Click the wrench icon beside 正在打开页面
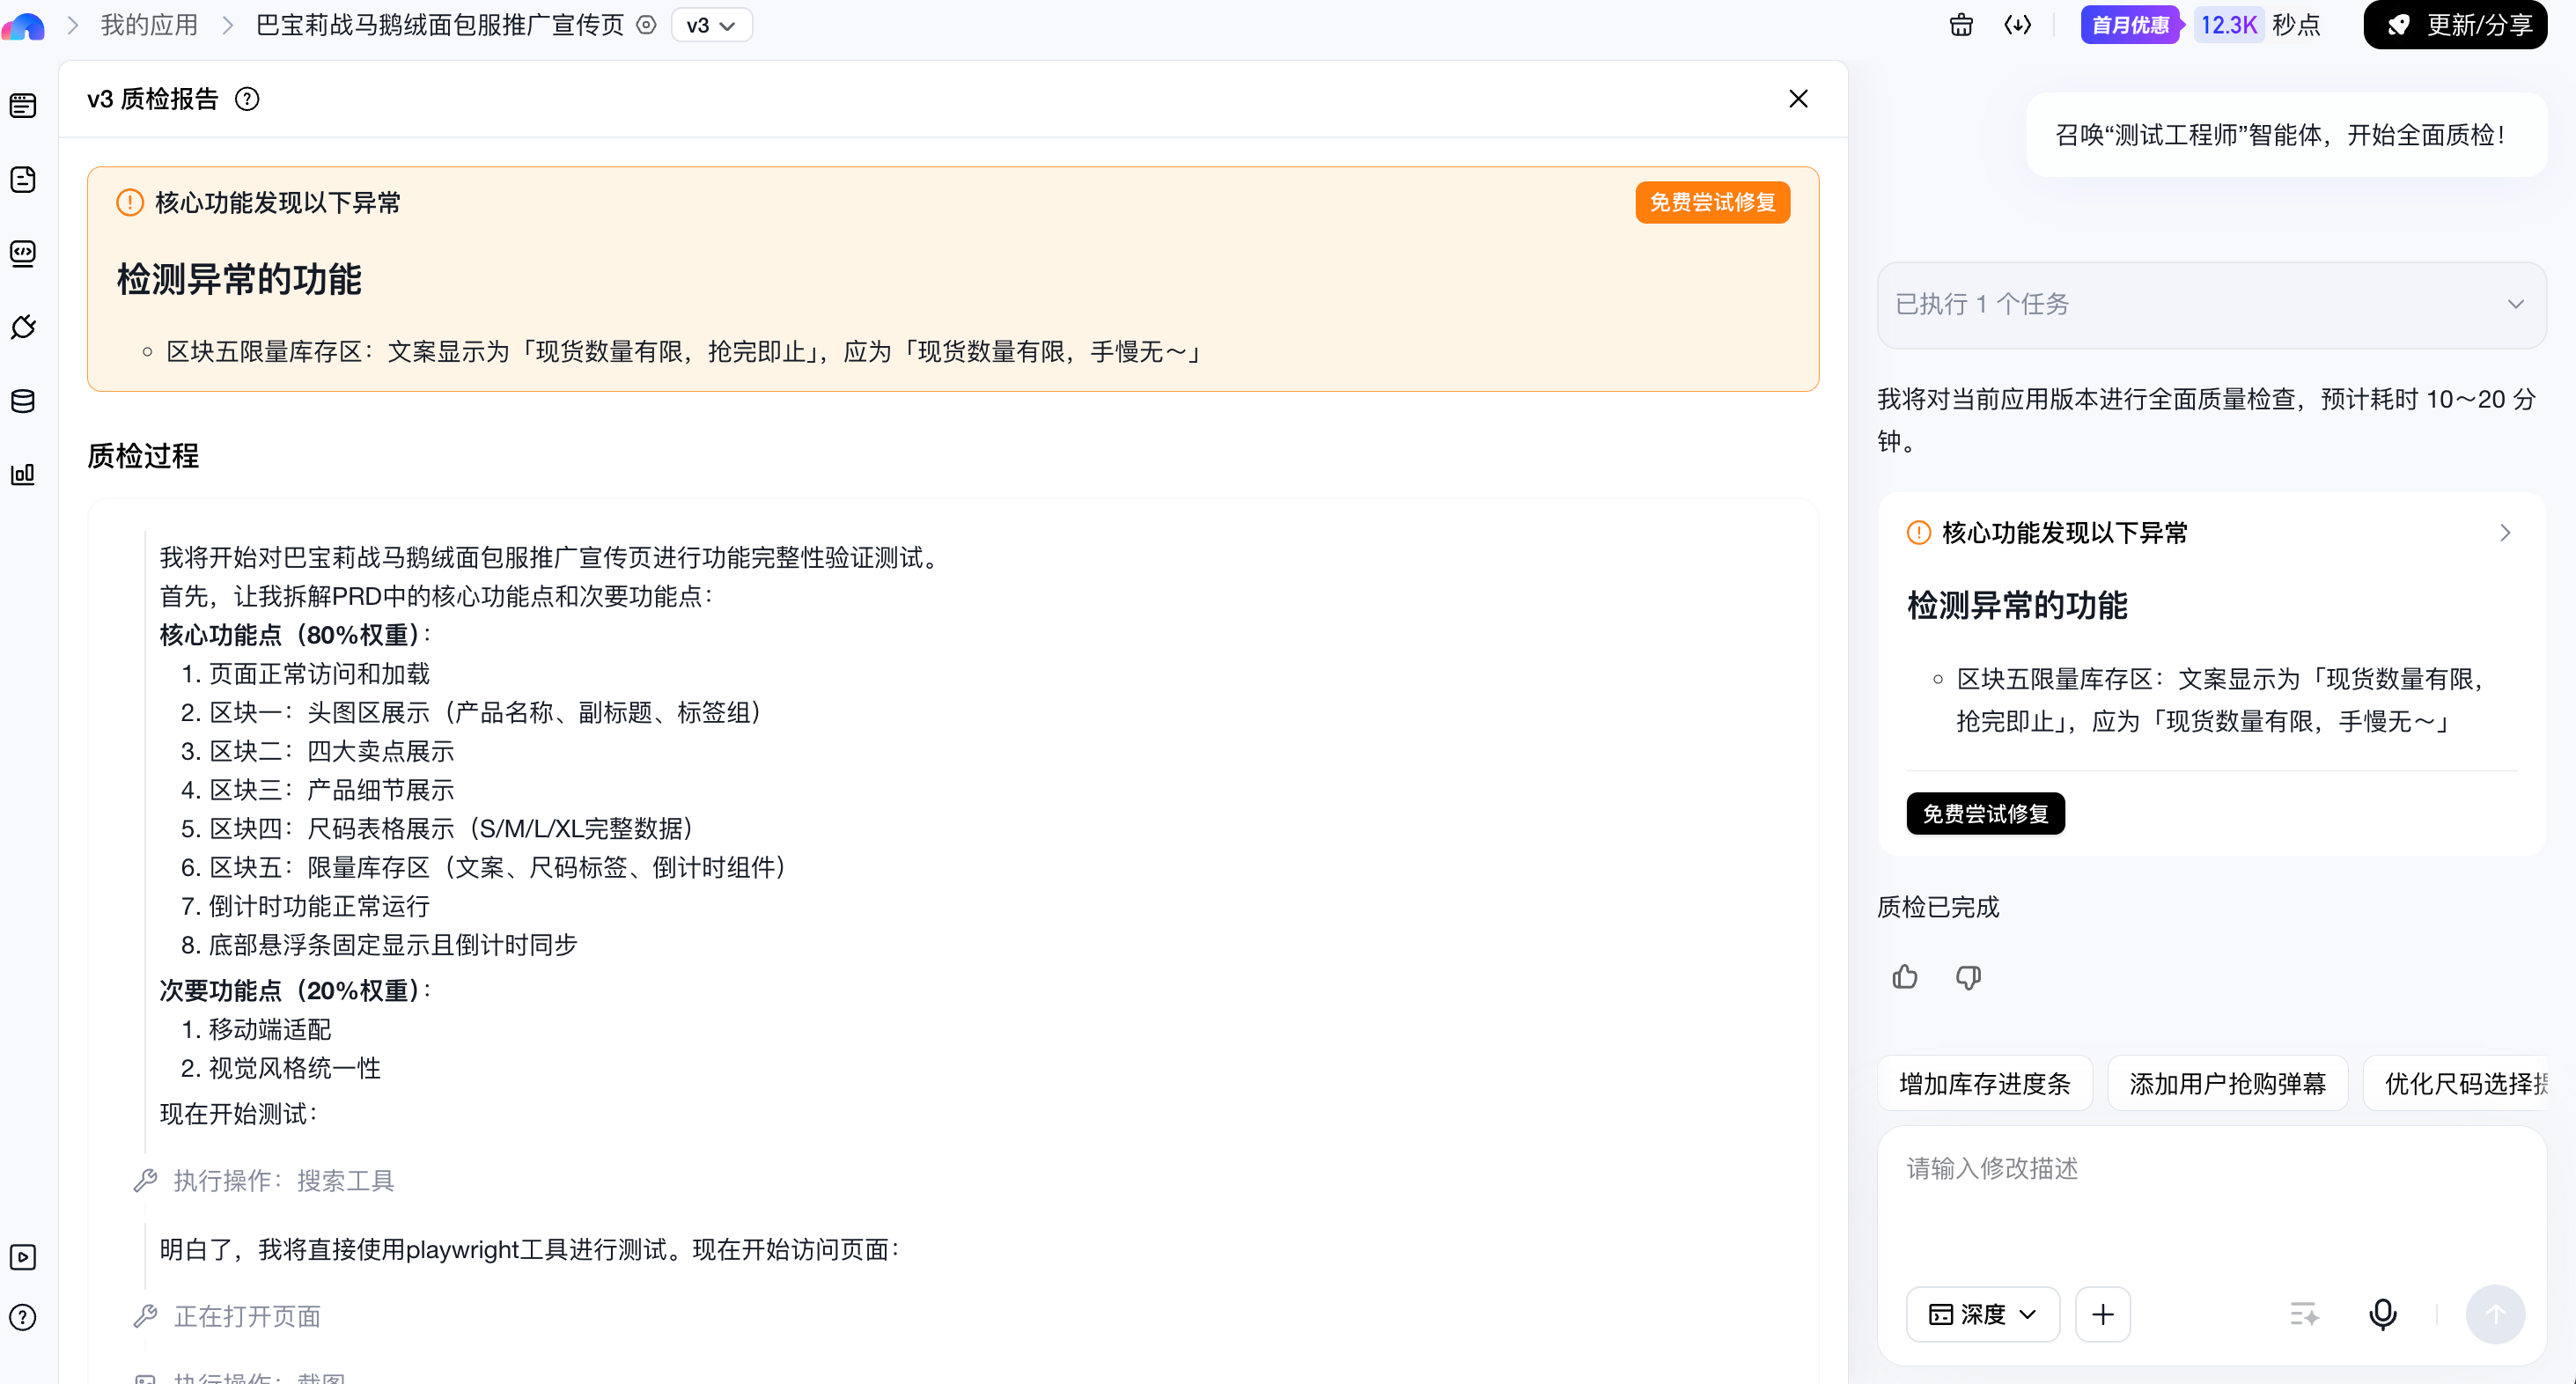The height and width of the screenshot is (1384, 2576). (x=146, y=1316)
